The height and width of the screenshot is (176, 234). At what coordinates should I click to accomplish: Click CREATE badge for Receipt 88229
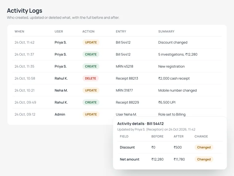(x=91, y=103)
